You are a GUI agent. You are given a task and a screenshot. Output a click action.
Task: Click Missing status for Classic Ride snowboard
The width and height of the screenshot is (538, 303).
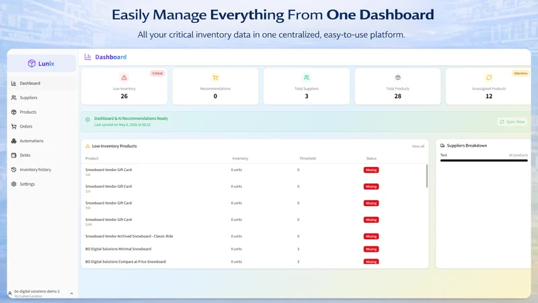(371, 236)
